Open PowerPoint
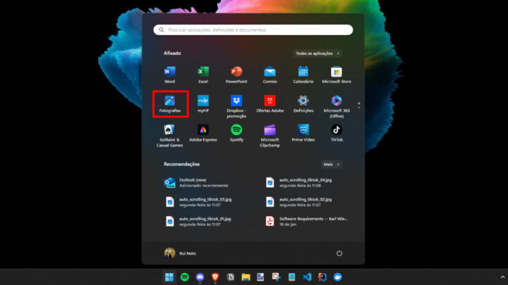508x285 pixels. [x=236, y=75]
